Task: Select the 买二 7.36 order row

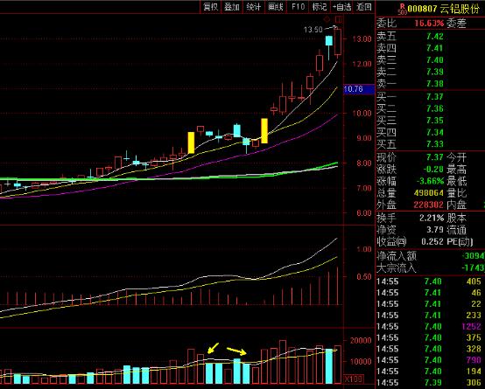Action: tap(430, 108)
